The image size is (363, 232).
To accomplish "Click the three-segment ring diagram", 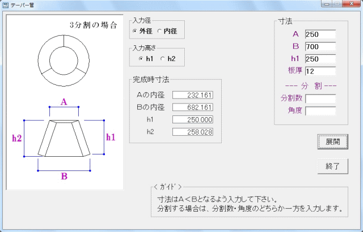I will tap(64, 61).
